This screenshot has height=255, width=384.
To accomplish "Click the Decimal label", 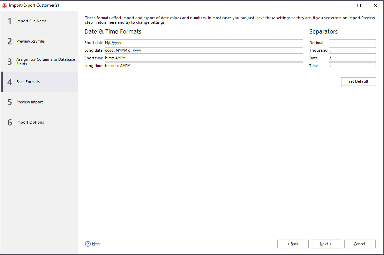I will point(316,43).
